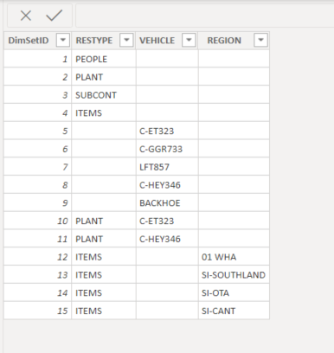Image resolution: width=334 pixels, height=353 pixels.
Task: Open the RESTYPE column filter dropdown
Action: pos(126,40)
